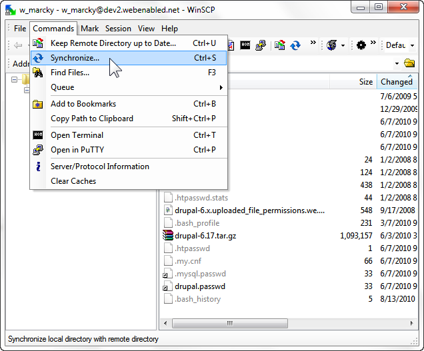Click the WinSCP application icon in title bar
The height and width of the screenshot is (351, 424).
[11, 10]
